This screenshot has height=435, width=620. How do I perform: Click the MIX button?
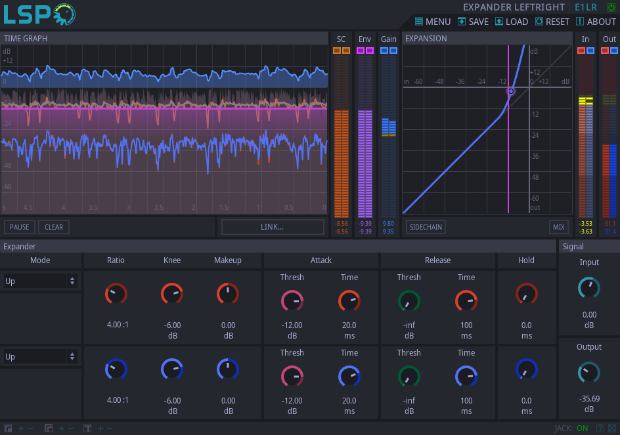click(x=559, y=227)
